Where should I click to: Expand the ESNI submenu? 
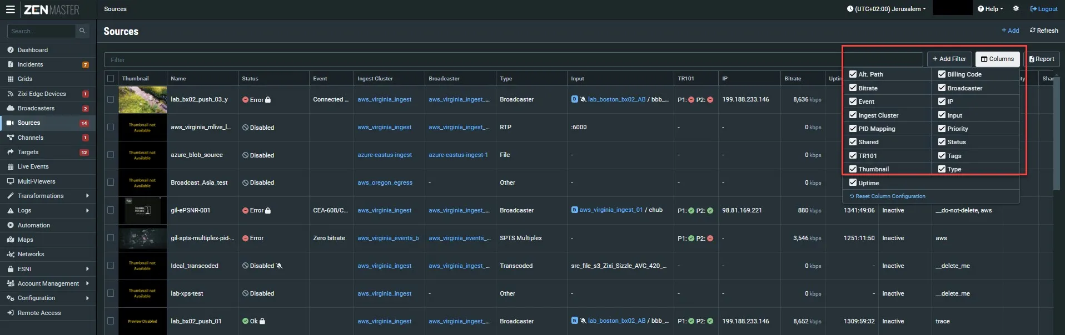coord(87,269)
